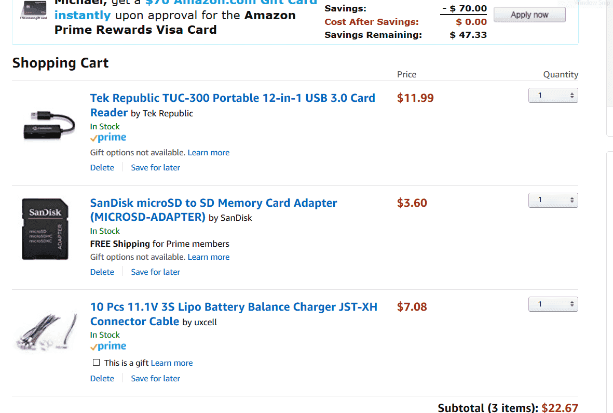Open quantity dropdown for Tek Republic card reader
The width and height of the screenshot is (613, 413).
[x=553, y=96]
